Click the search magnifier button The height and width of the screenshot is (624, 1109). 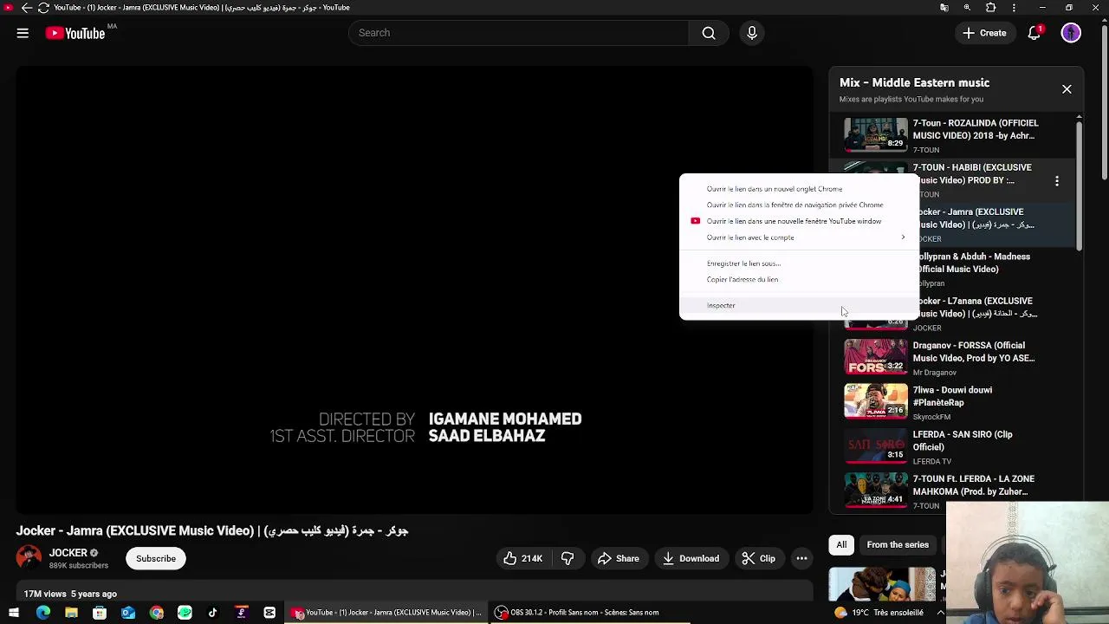point(709,33)
